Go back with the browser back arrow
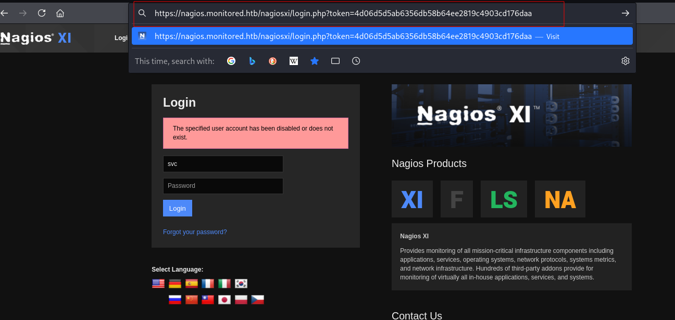The image size is (675, 320). (x=5, y=13)
